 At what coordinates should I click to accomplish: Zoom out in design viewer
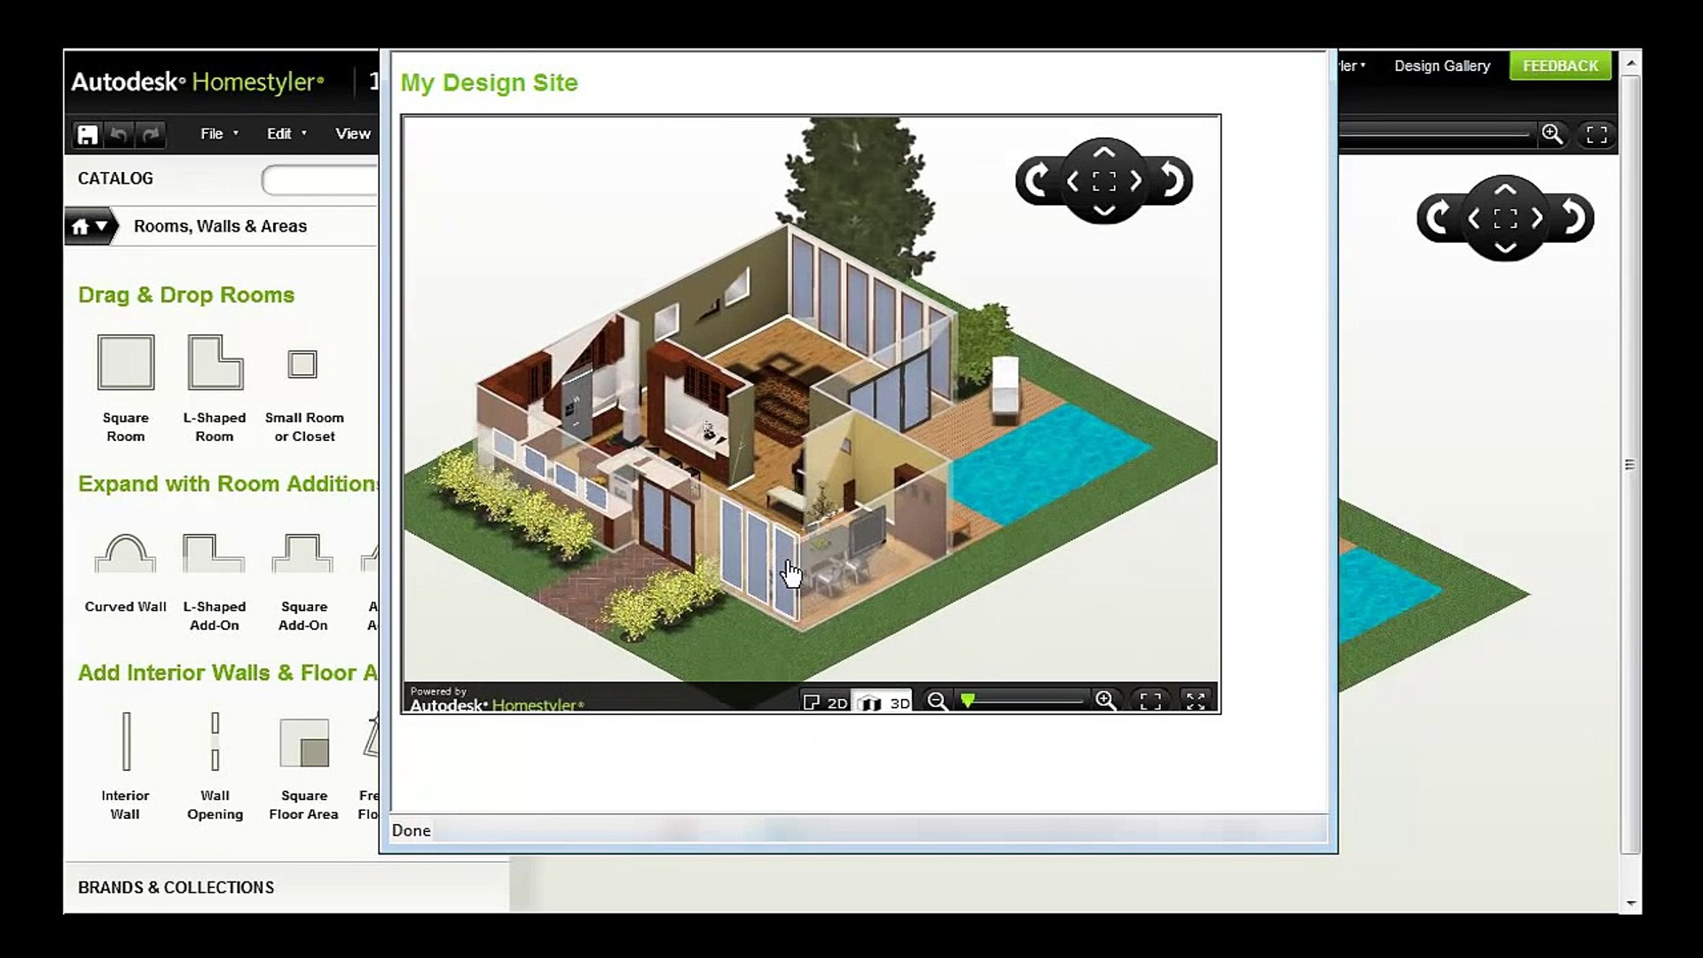[937, 701]
